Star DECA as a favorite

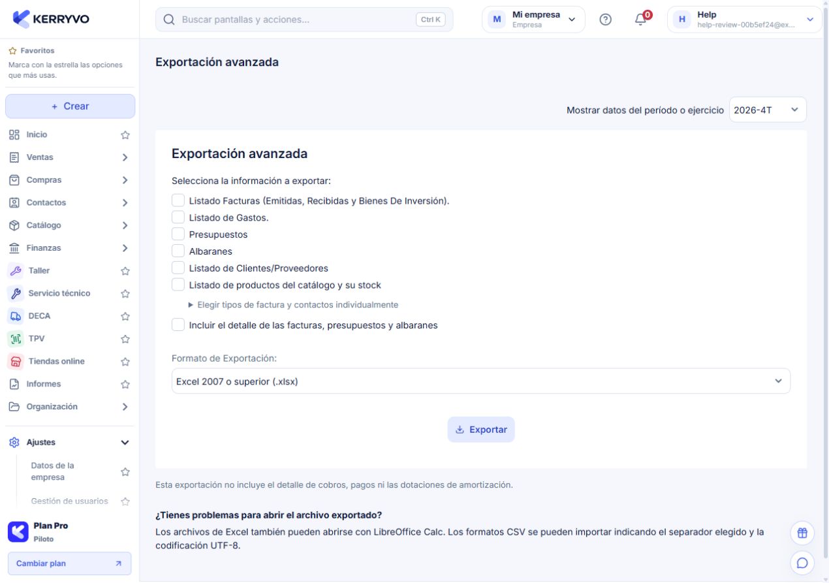point(125,317)
